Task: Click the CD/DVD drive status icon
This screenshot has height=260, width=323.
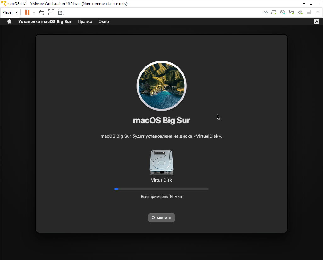Action: pos(283,12)
